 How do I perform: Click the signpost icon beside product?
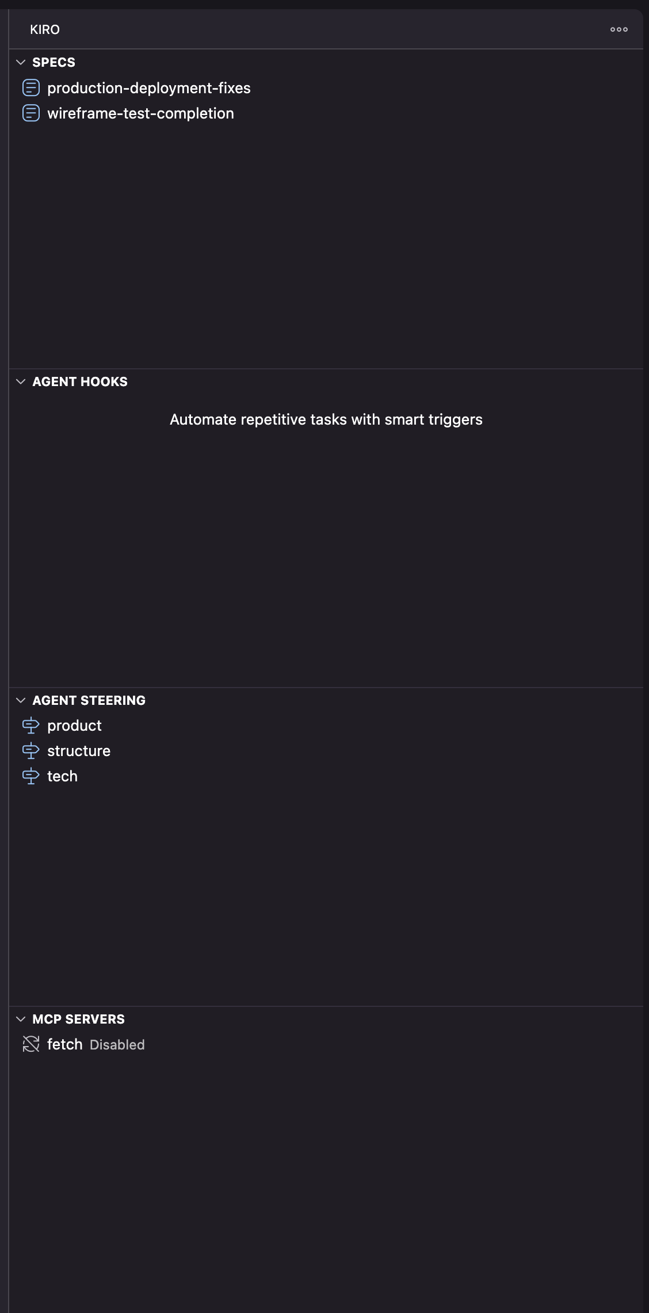pyautogui.click(x=31, y=726)
